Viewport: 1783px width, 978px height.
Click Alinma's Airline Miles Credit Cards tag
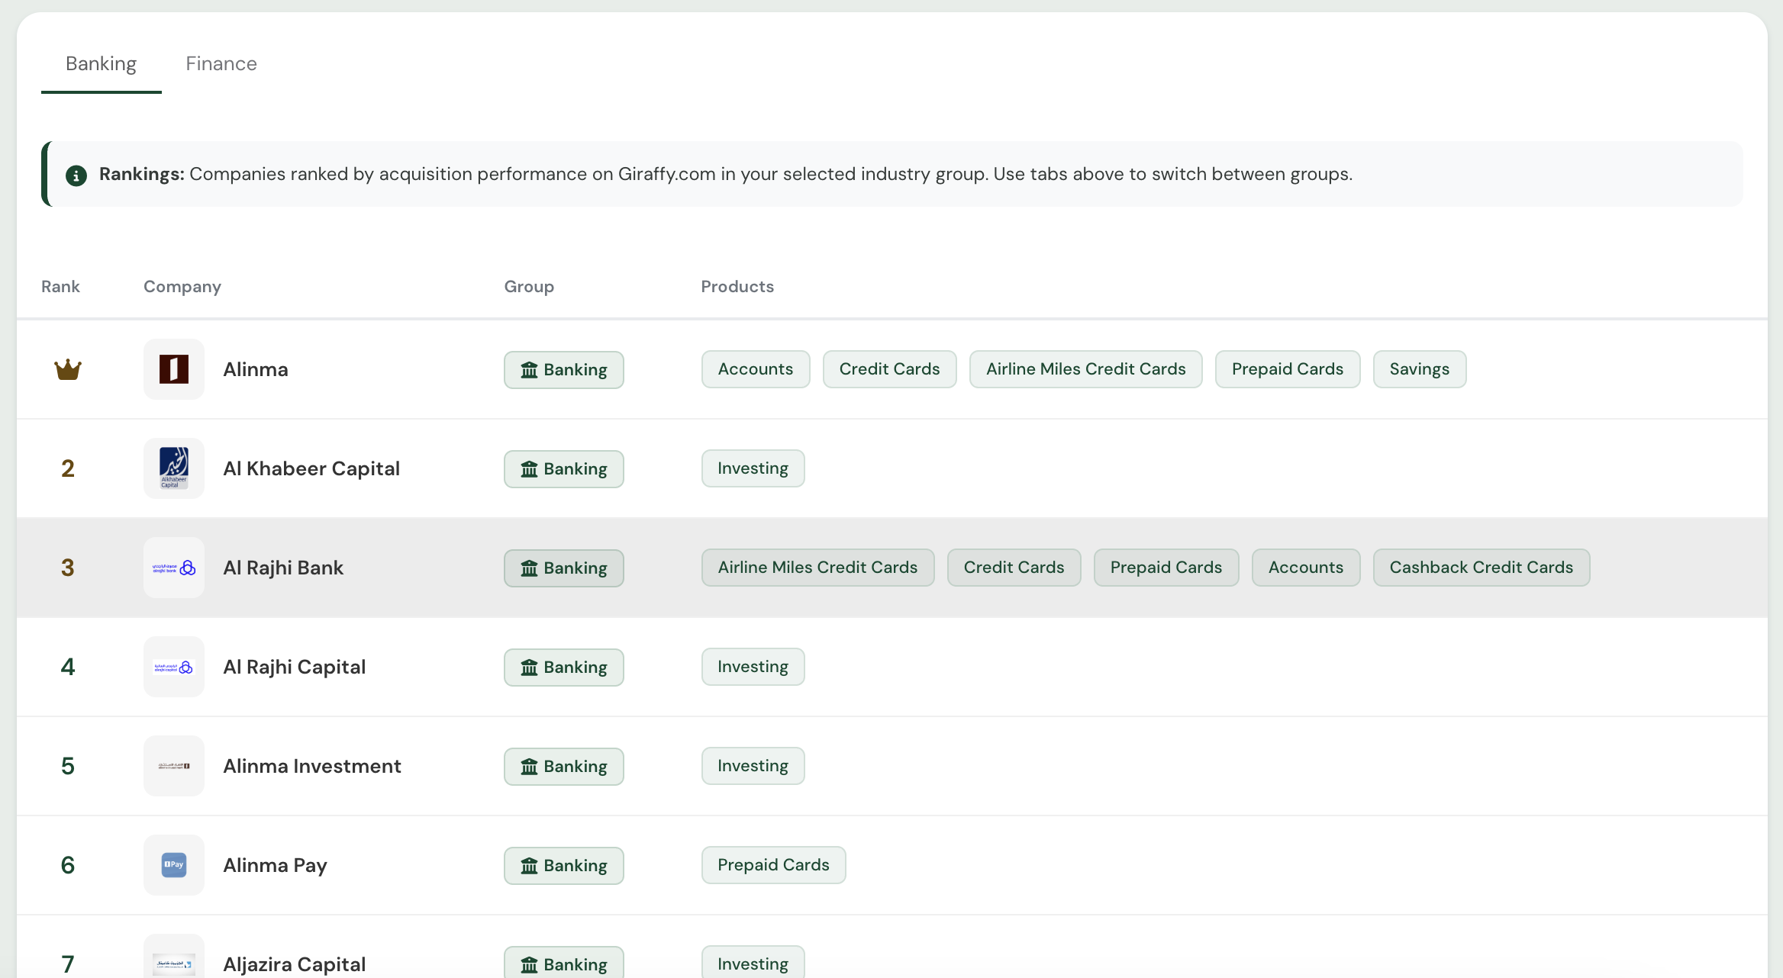pyautogui.click(x=1085, y=369)
